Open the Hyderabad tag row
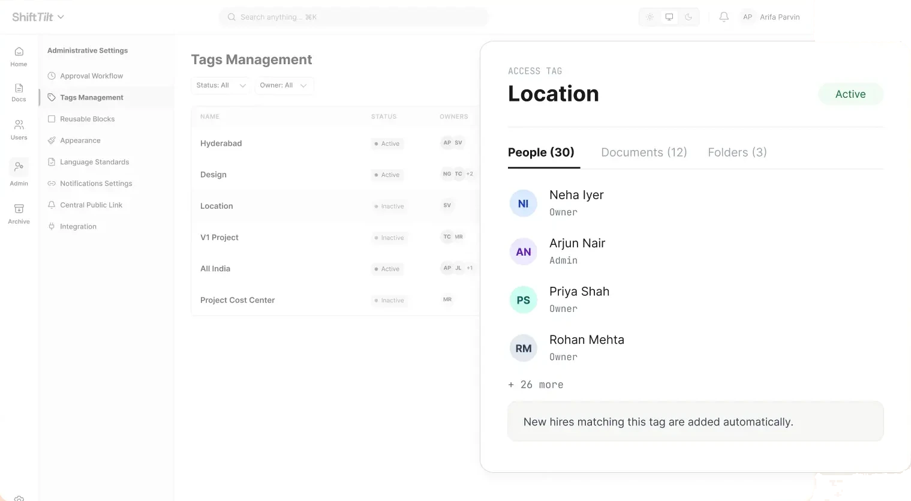This screenshot has width=911, height=501. click(x=335, y=143)
